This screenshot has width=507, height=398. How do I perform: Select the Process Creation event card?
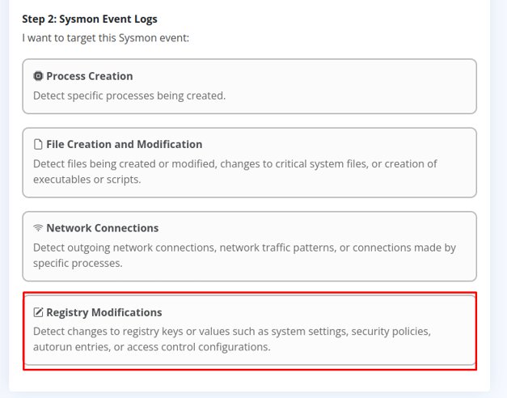click(x=249, y=87)
